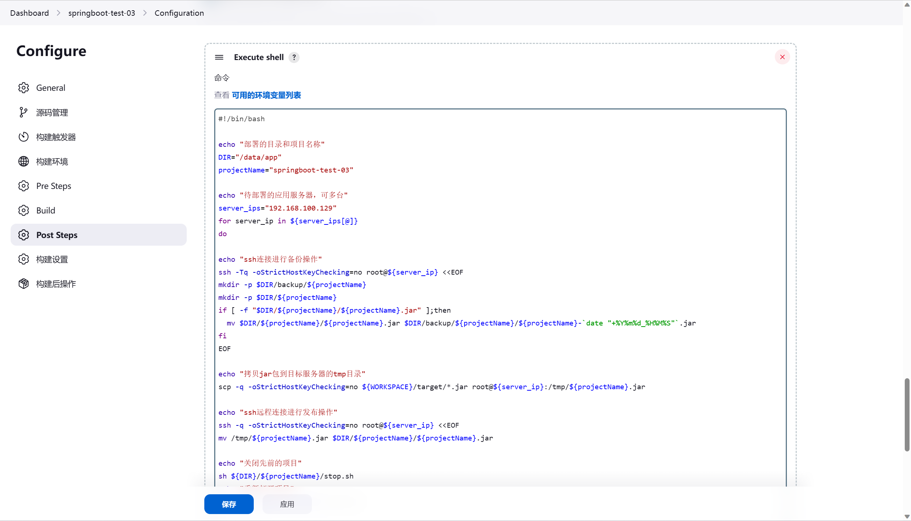Click the 保存 save button
Image resolution: width=911 pixels, height=521 pixels.
[229, 504]
